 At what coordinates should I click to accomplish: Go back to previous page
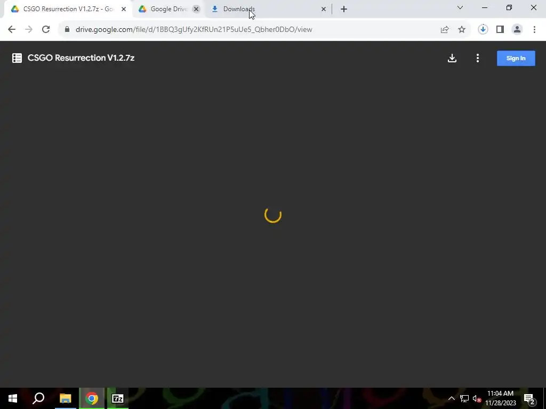pos(12,29)
